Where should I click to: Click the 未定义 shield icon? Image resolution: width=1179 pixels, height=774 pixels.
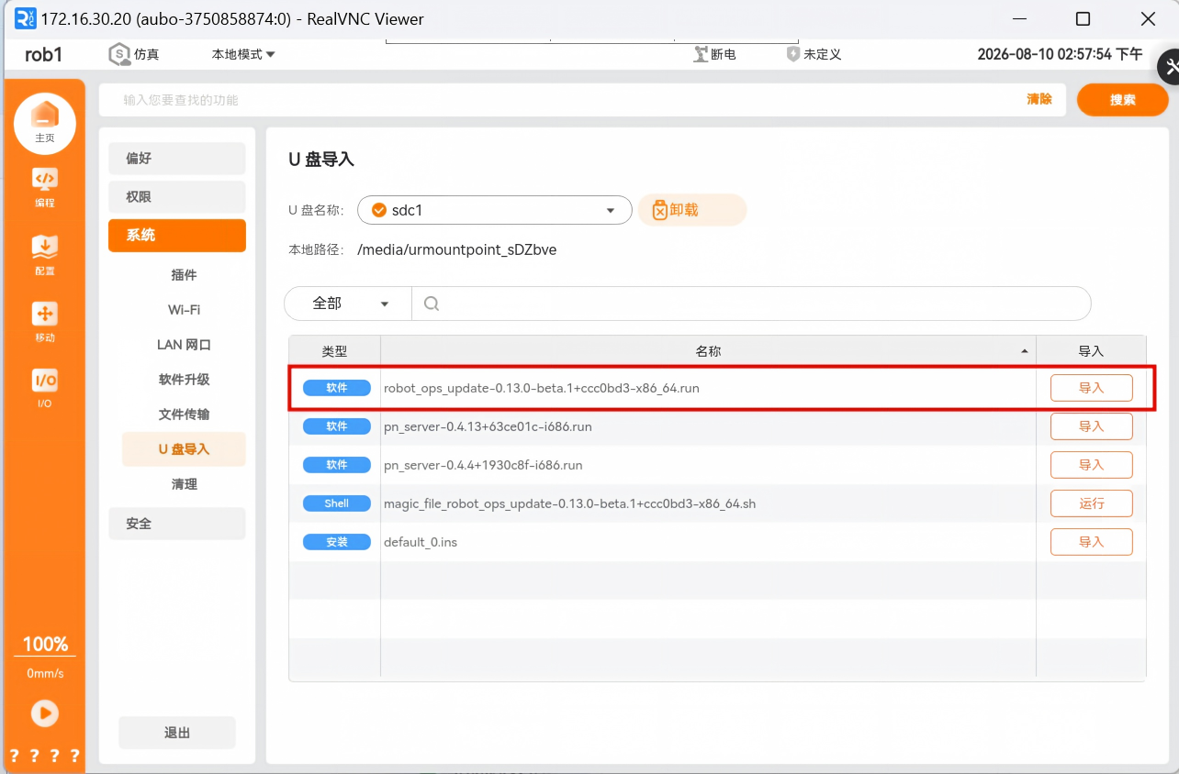(x=793, y=54)
